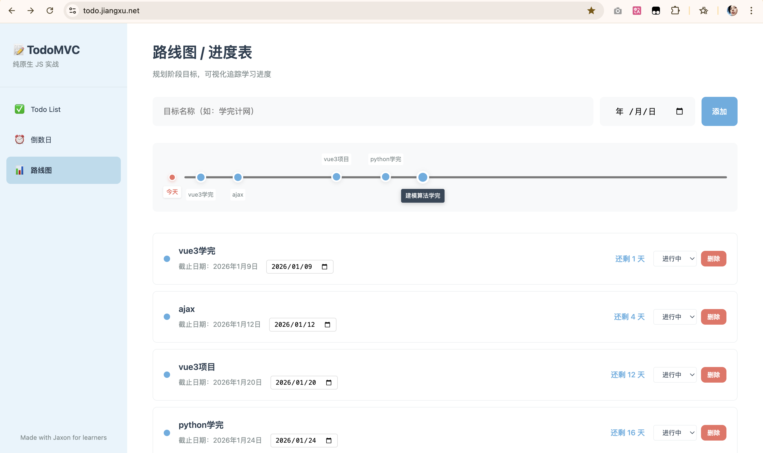Open the browser three-dot menu
The height and width of the screenshot is (453, 763).
coord(751,10)
